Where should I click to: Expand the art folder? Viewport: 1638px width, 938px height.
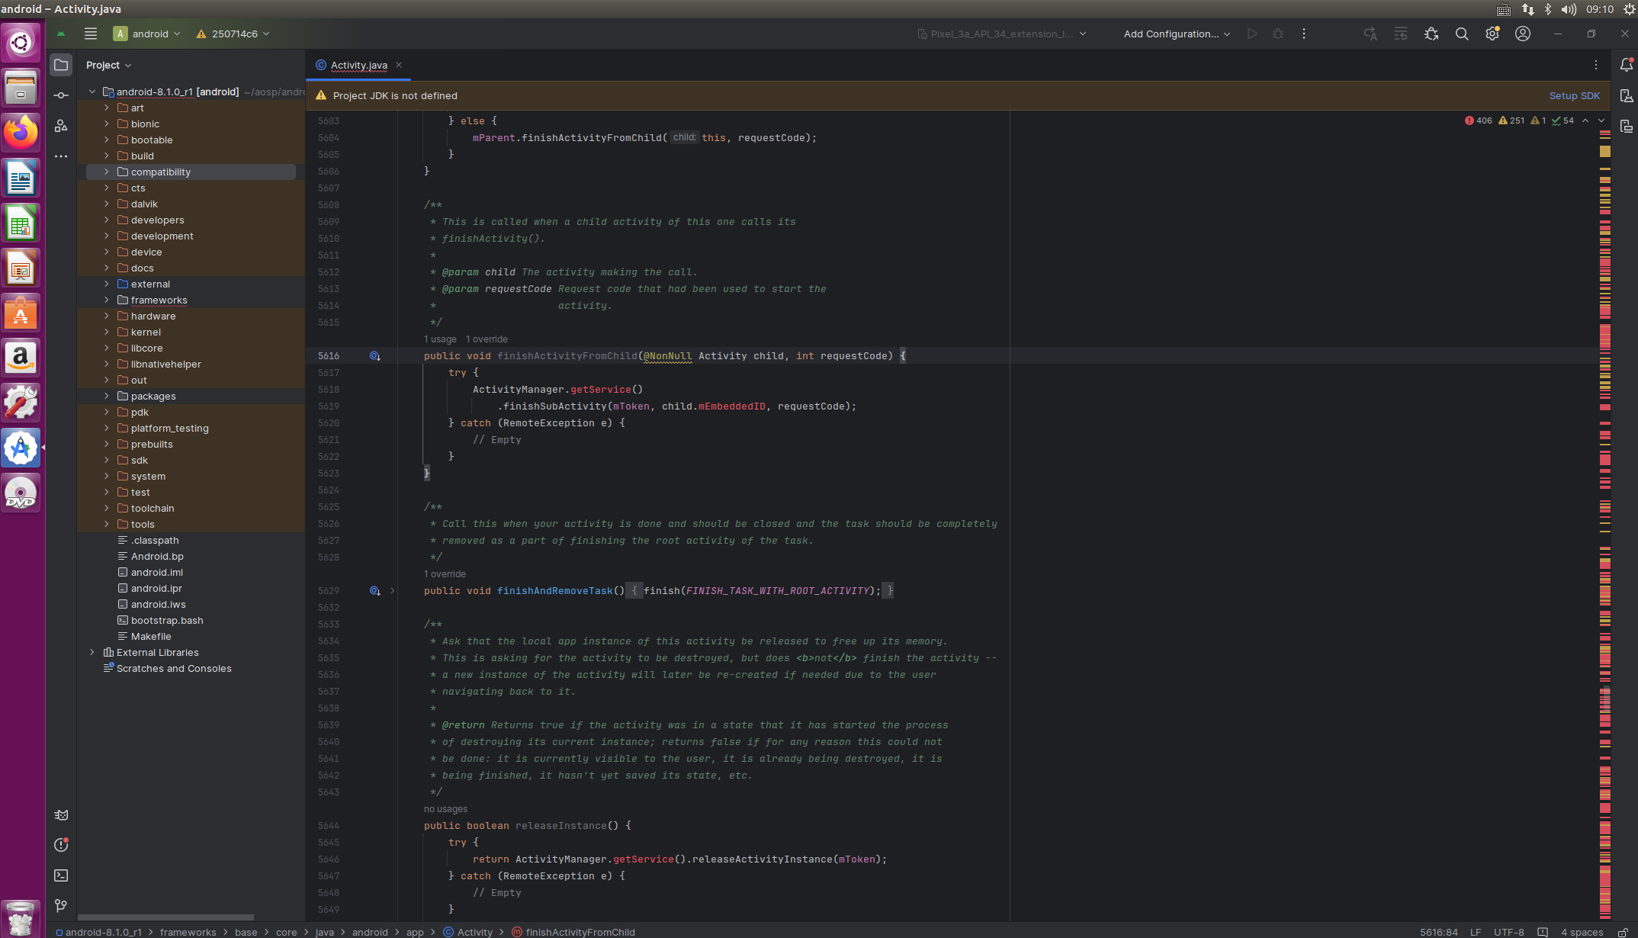point(107,108)
